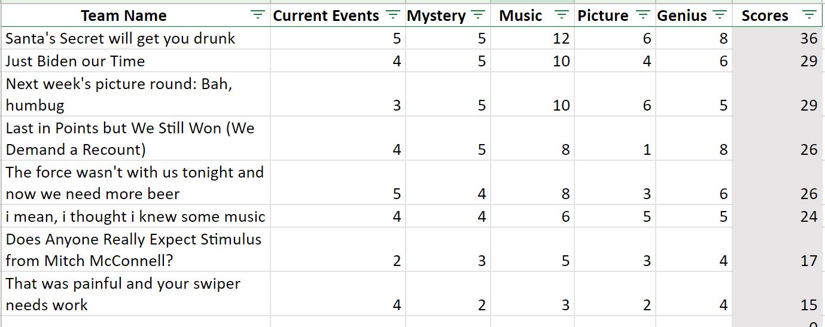Open the Picture column filter icon
This screenshot has height=327, width=825.
pos(643,15)
